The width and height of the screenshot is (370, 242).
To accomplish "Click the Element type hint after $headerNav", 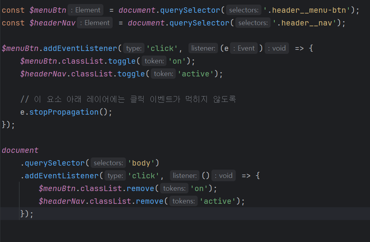I will point(95,23).
